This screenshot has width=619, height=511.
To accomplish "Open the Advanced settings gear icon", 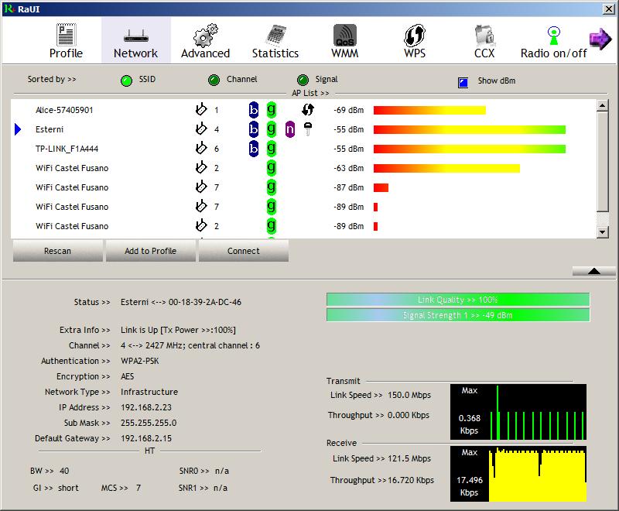I will click(205, 36).
